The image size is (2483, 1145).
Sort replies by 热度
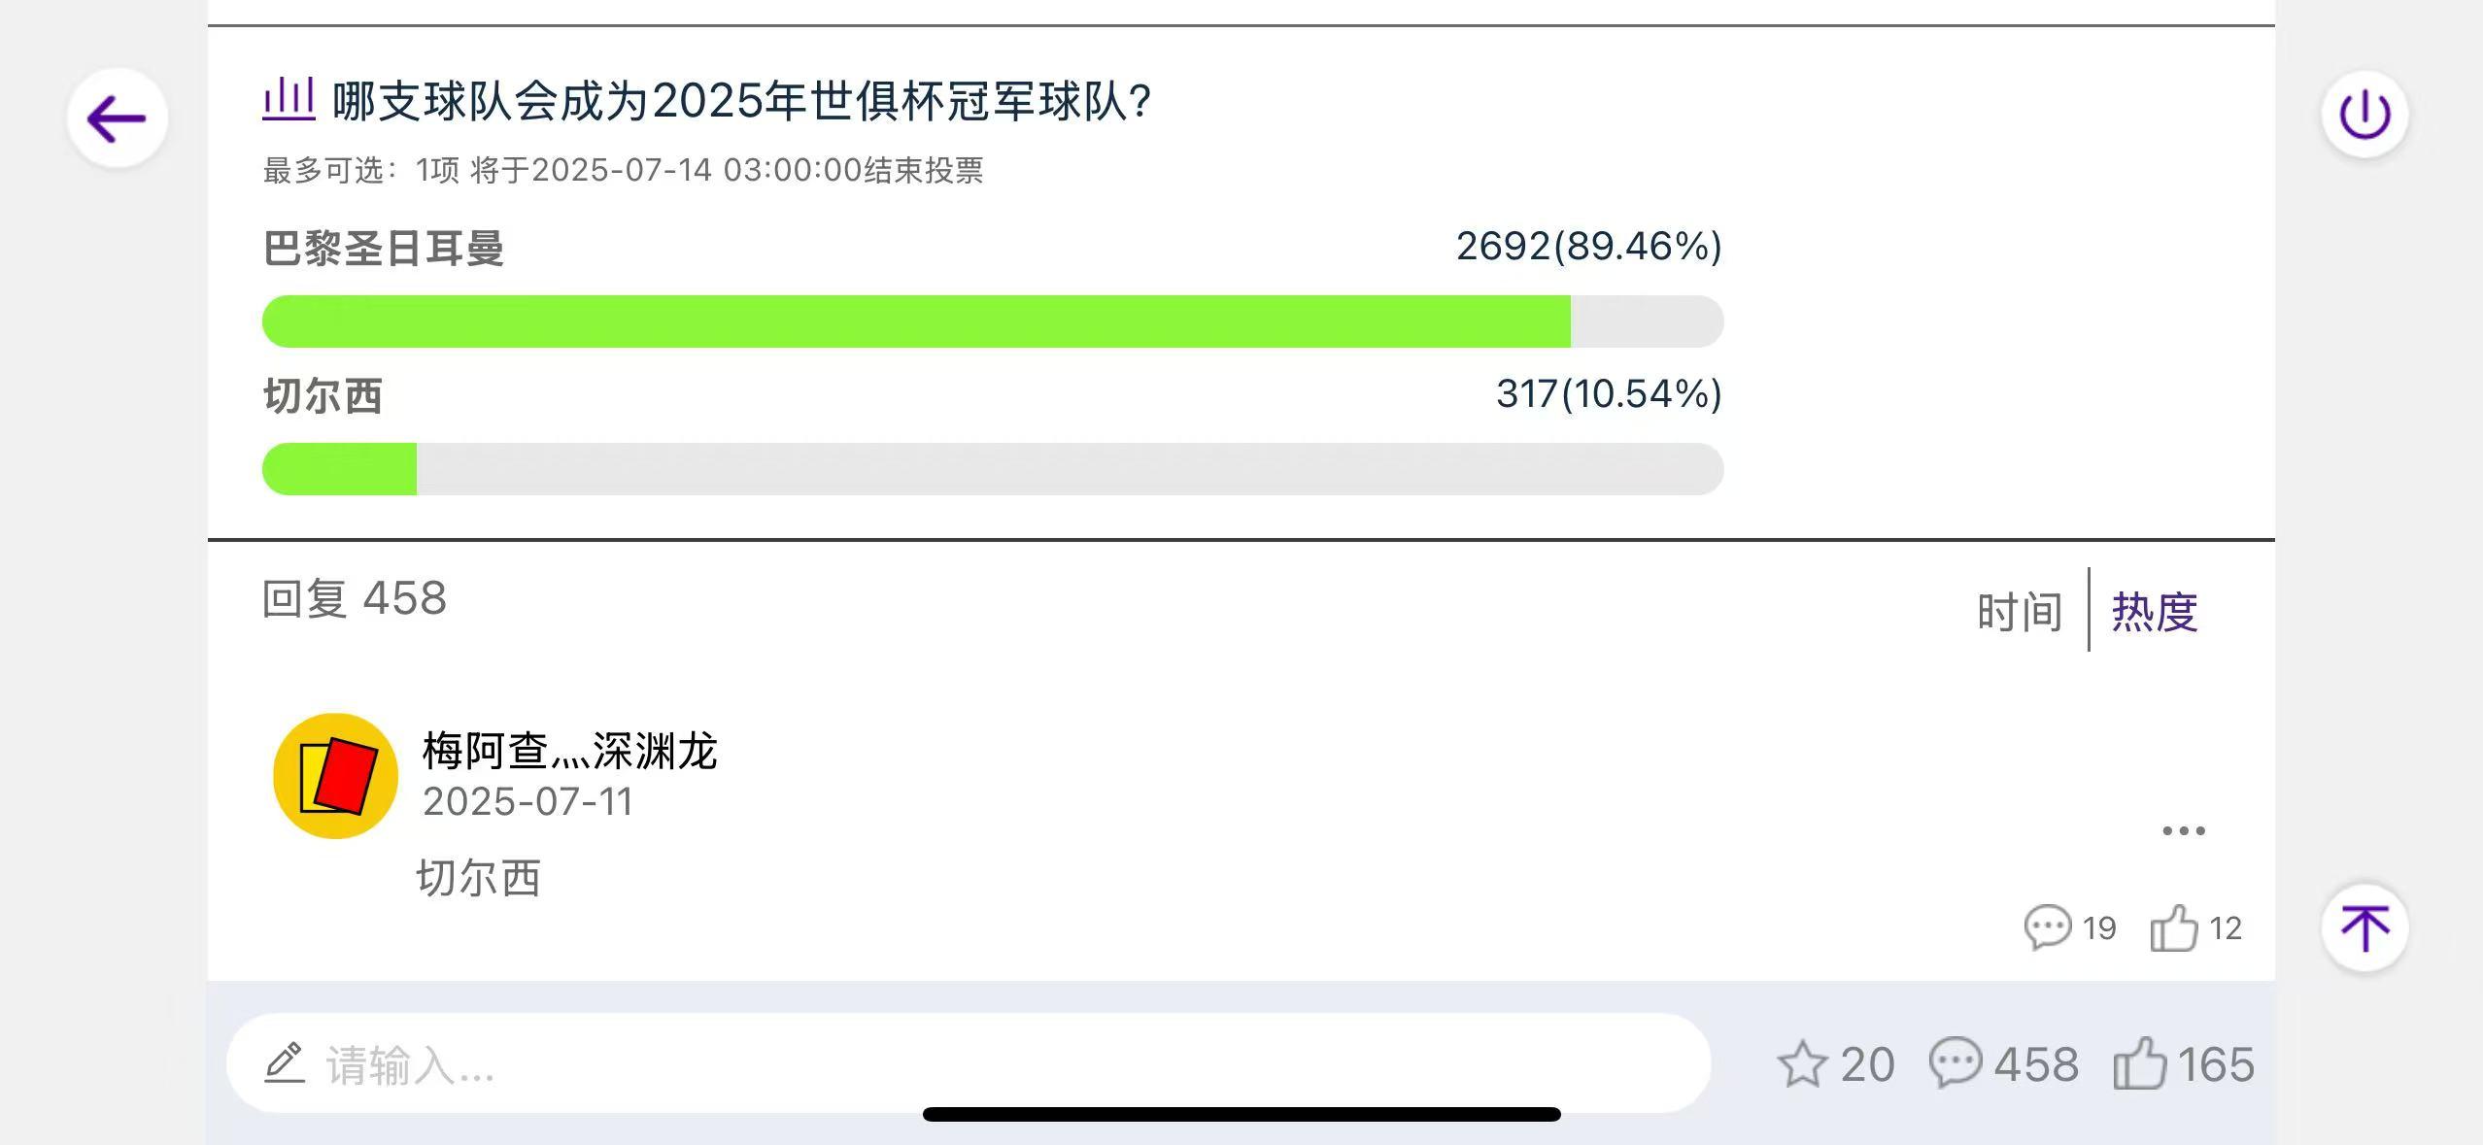tap(2155, 612)
